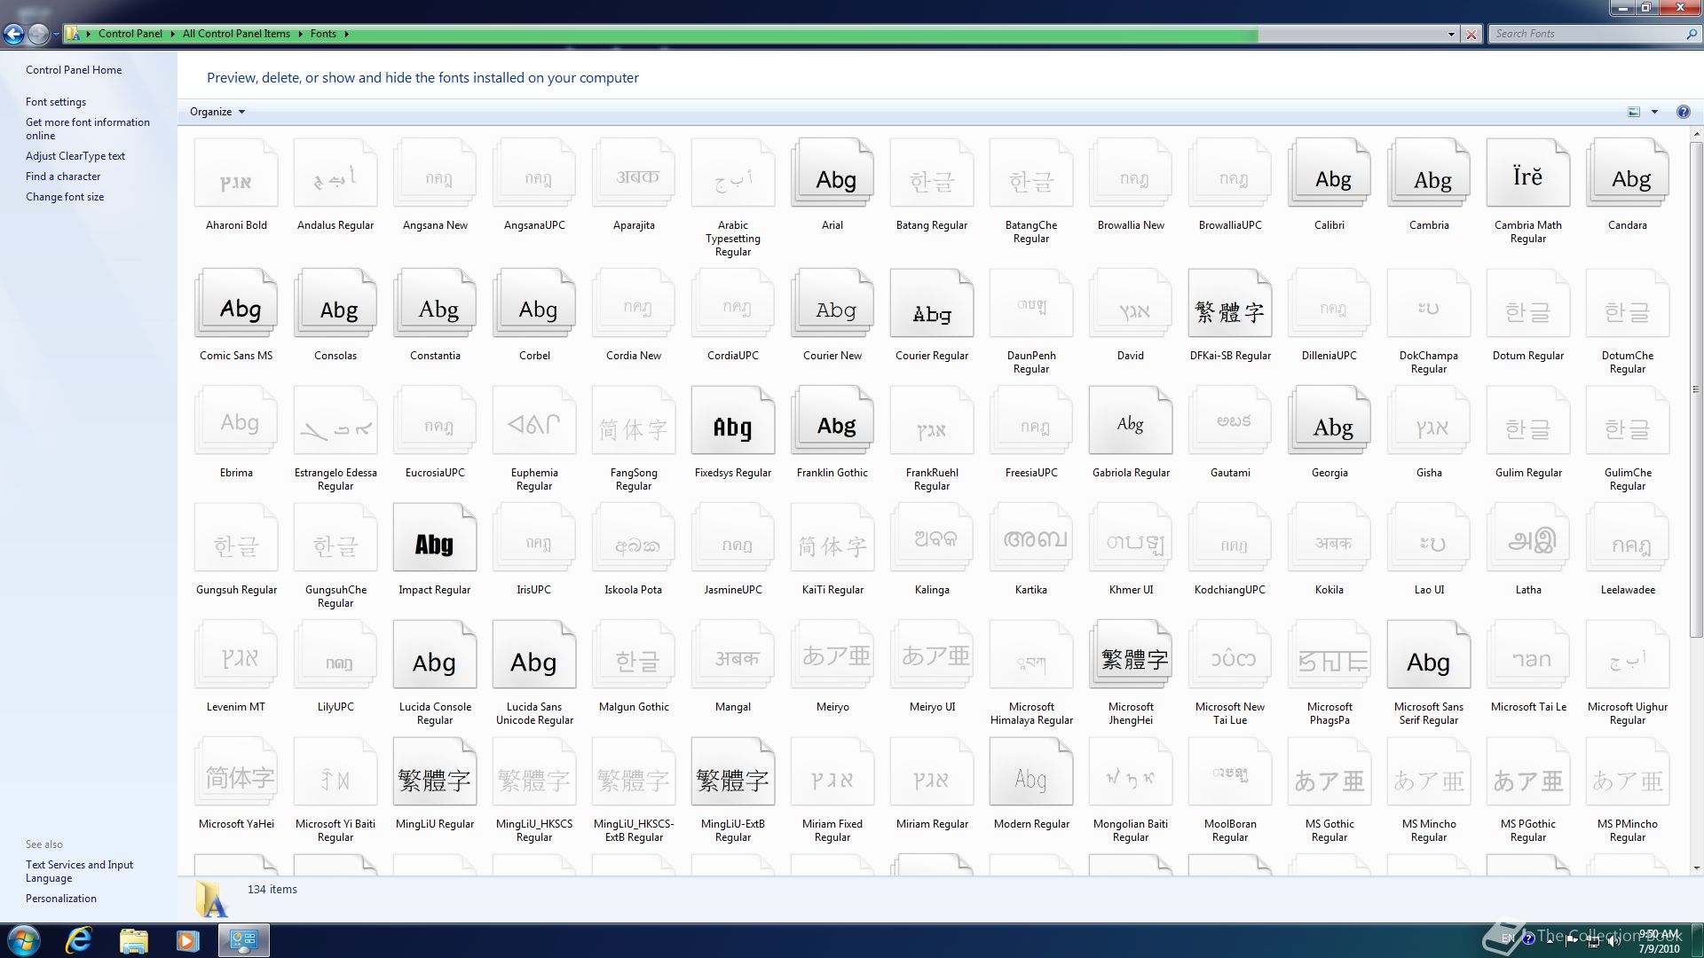This screenshot has height=958, width=1704.
Task: Select the Aharoni Bold font
Action: (x=236, y=174)
